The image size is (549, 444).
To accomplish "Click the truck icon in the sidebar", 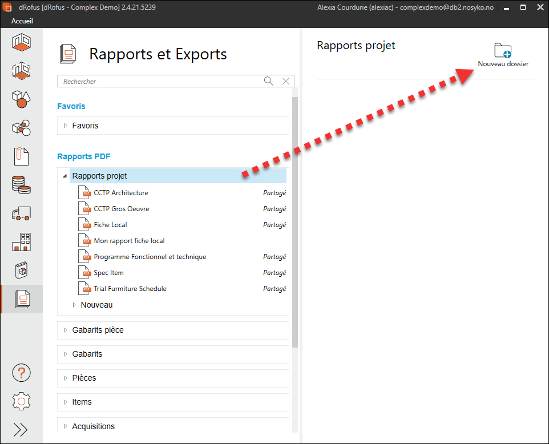I will pyautogui.click(x=21, y=214).
